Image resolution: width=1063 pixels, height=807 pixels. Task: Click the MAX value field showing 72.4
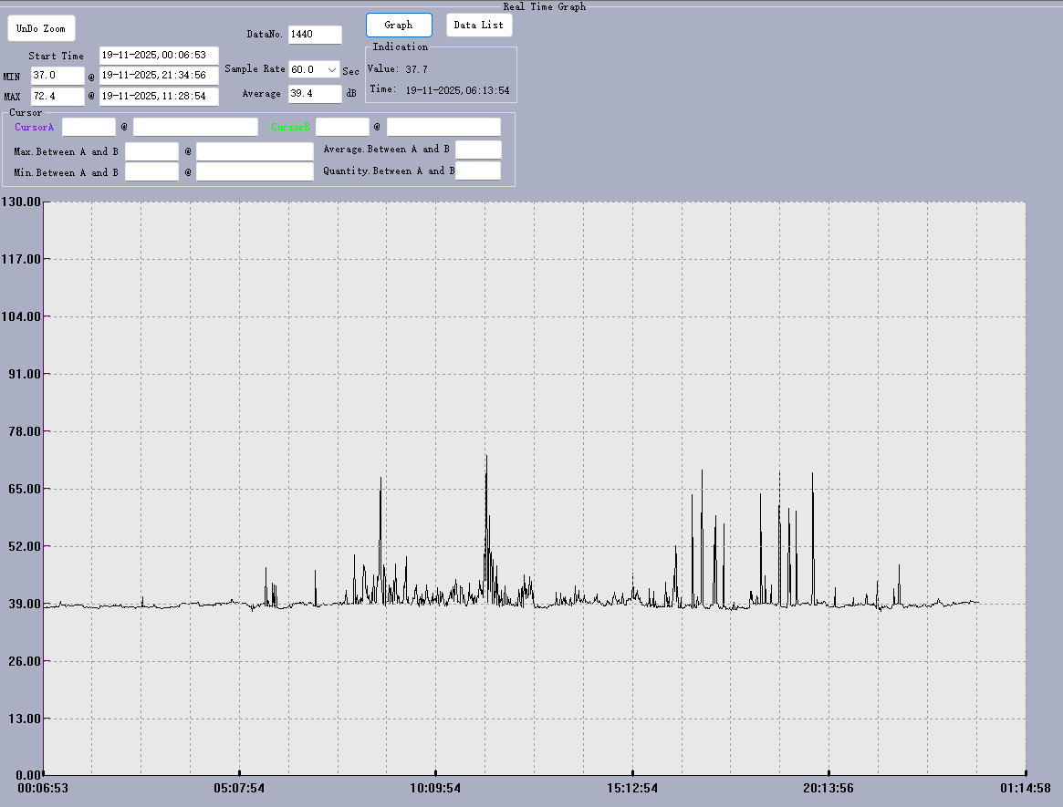[57, 96]
